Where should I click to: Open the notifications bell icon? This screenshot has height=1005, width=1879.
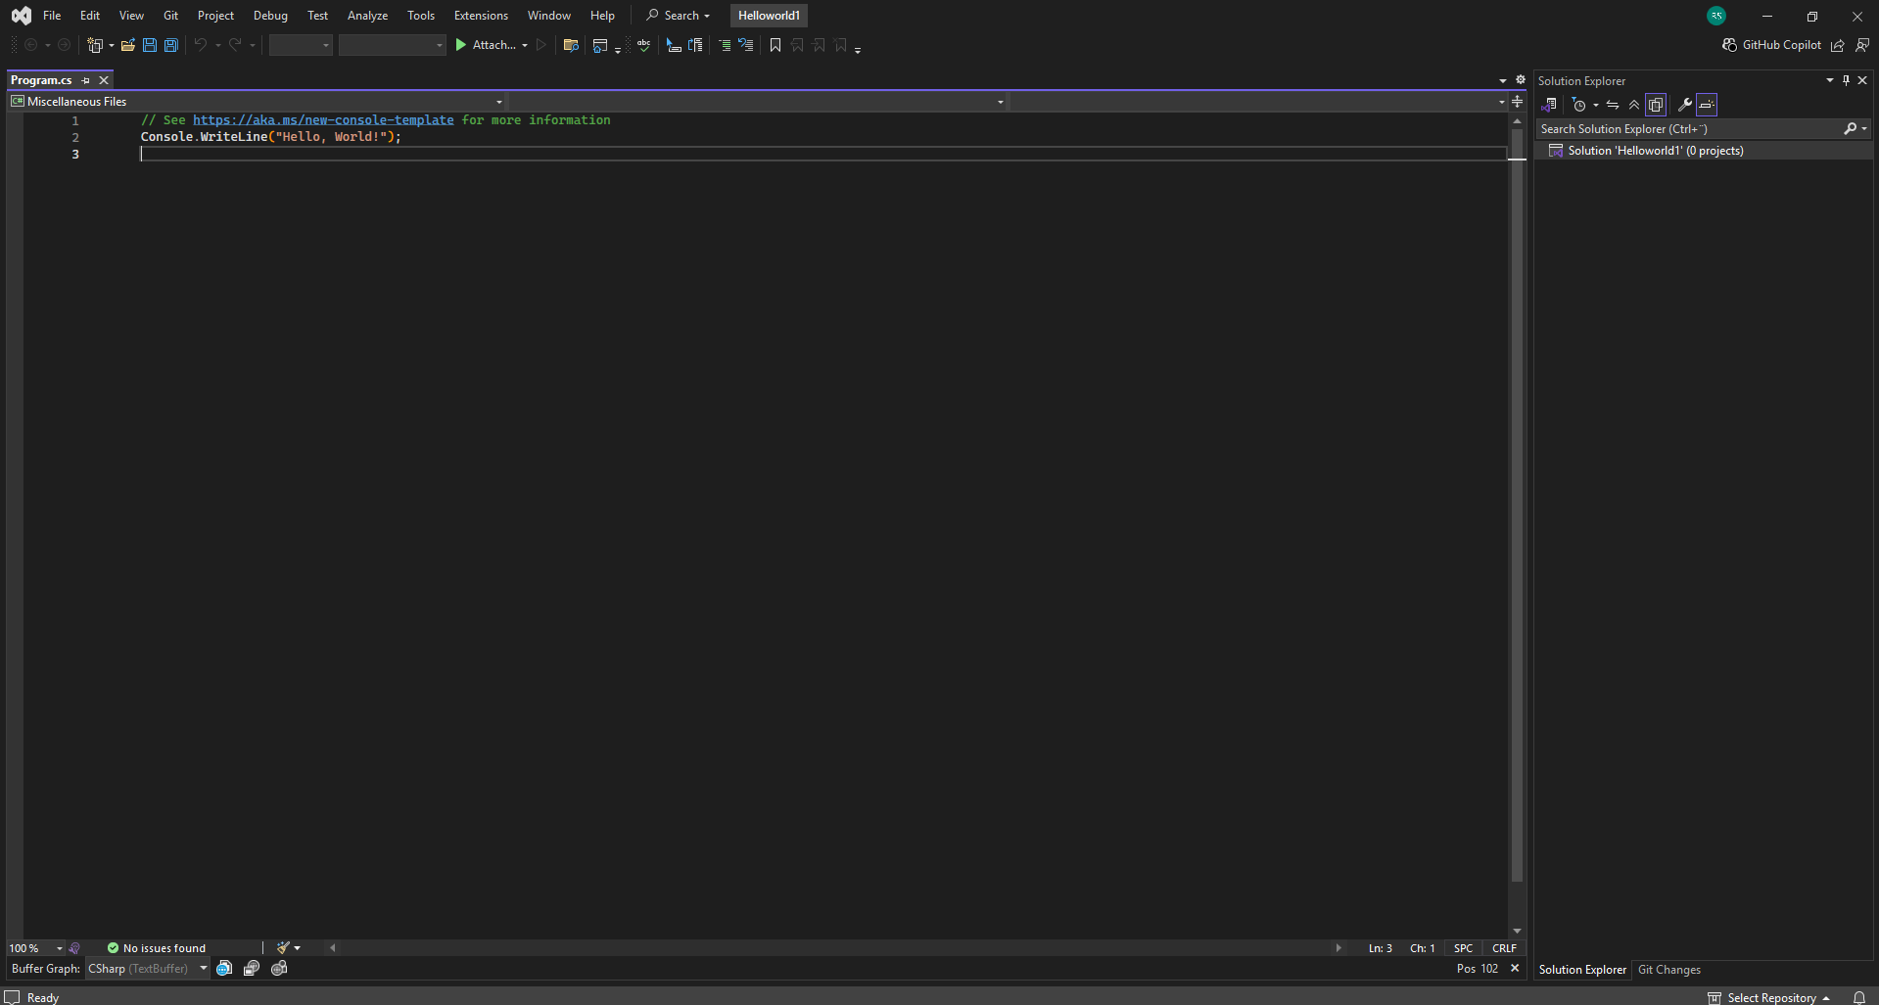coord(1859,997)
